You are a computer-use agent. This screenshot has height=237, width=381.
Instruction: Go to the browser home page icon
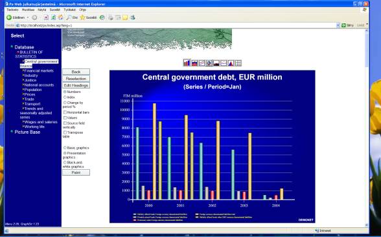click(x=61, y=17)
